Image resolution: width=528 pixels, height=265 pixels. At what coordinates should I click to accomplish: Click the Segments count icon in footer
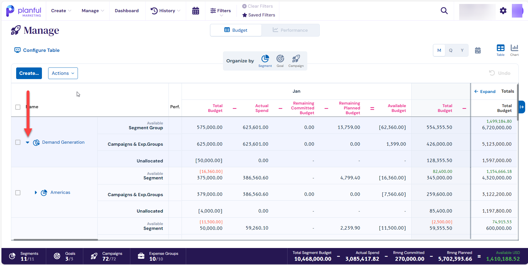12,256
